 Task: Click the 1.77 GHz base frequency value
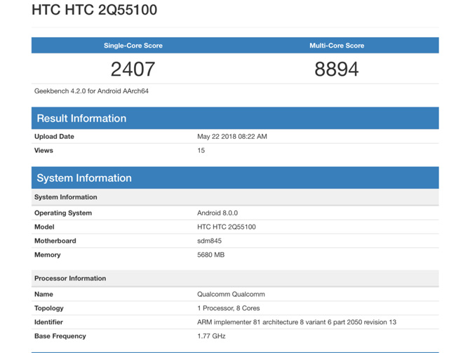tap(211, 336)
